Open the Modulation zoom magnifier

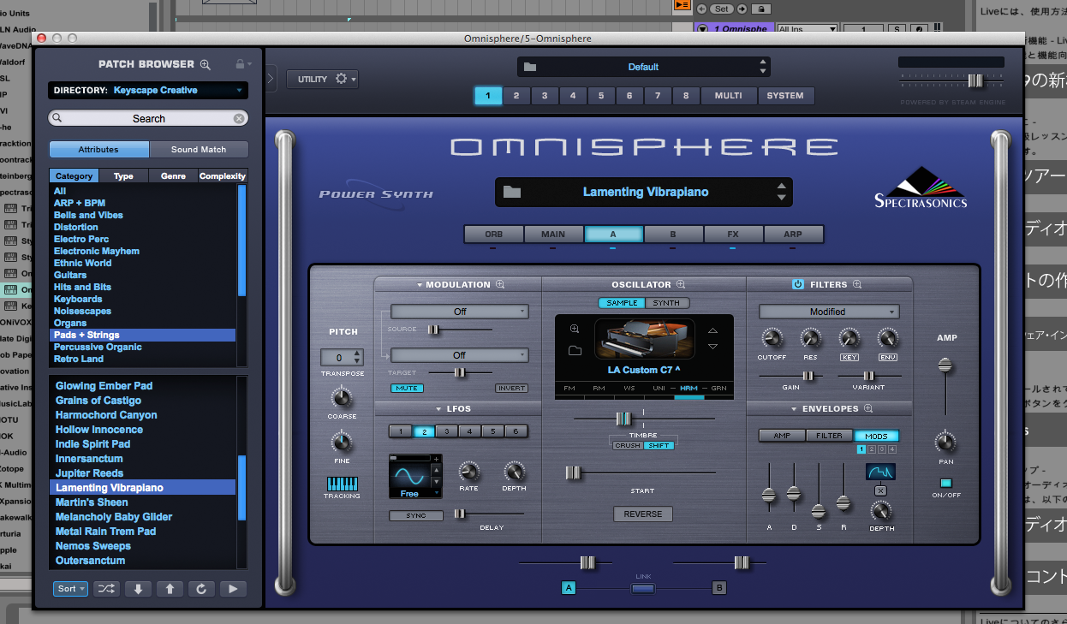[x=500, y=284]
